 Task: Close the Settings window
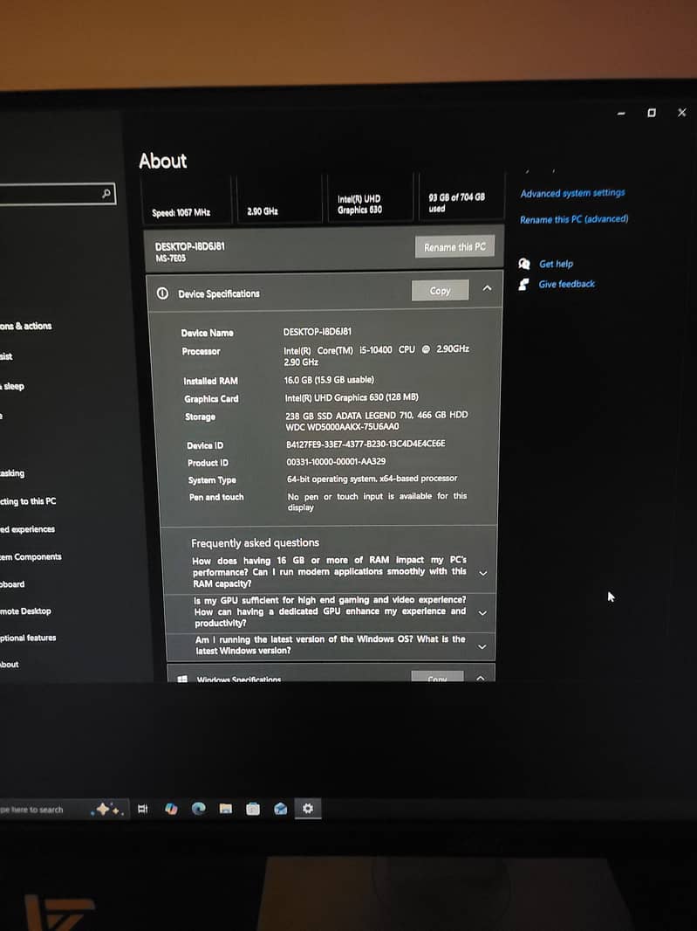pyautogui.click(x=681, y=112)
